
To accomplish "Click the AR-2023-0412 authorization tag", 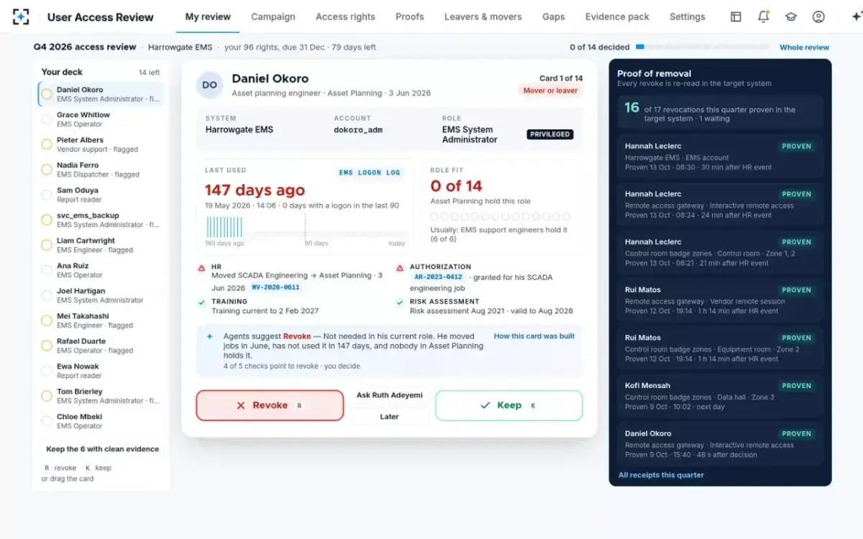I will click(x=438, y=277).
